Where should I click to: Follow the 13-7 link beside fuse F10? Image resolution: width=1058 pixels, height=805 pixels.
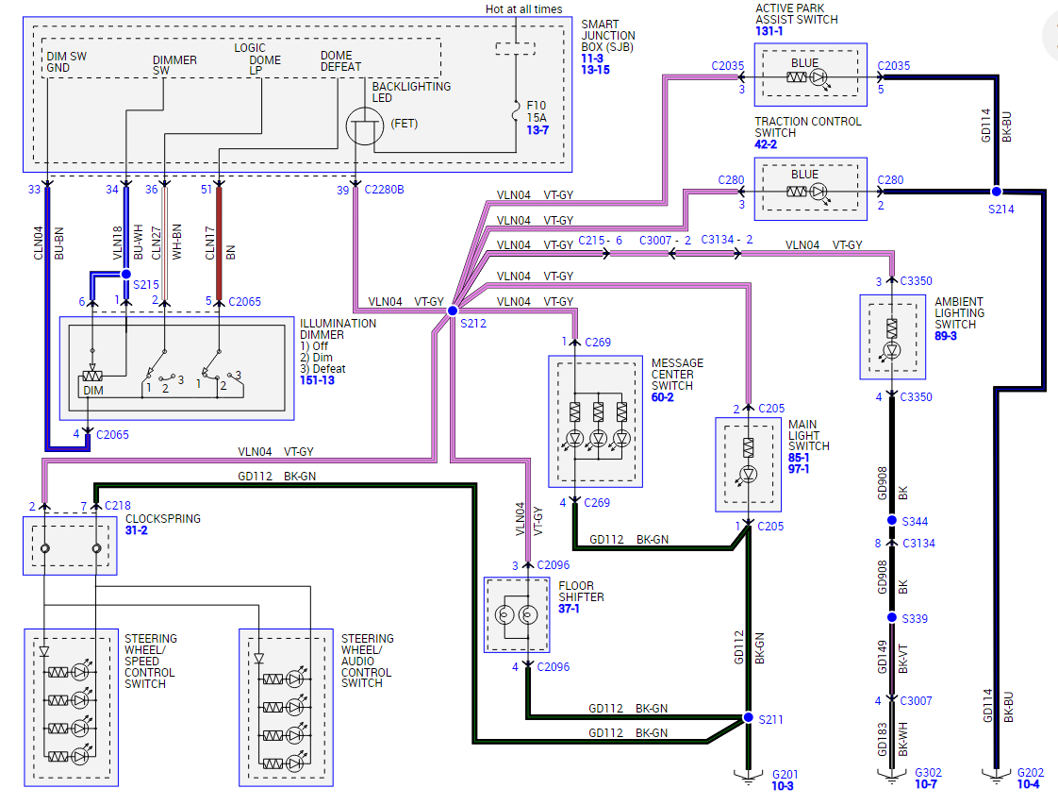pos(537,129)
